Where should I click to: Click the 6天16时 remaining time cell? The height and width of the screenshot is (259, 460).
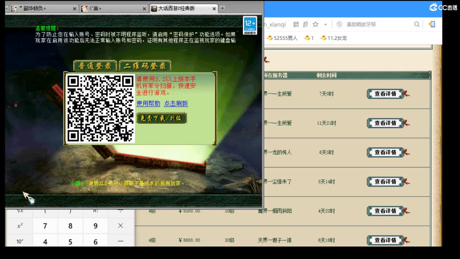[326, 240]
